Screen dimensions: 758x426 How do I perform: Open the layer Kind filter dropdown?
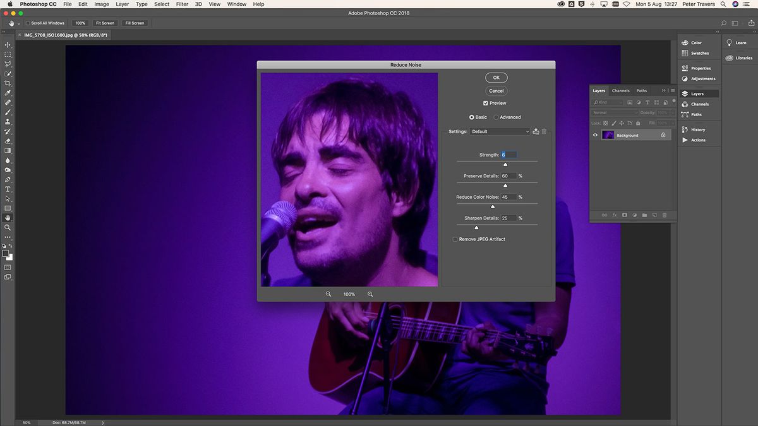click(608, 102)
